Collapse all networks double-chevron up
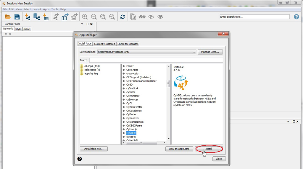Viewport: 303px width, 169px height. point(10,34)
